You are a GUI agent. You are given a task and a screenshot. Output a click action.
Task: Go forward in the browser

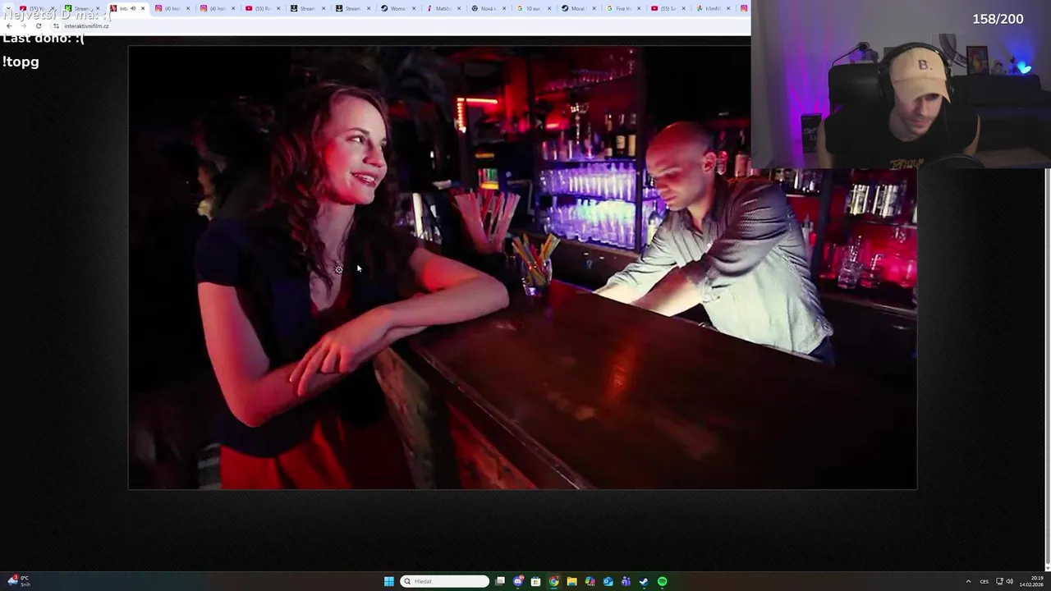tap(23, 25)
